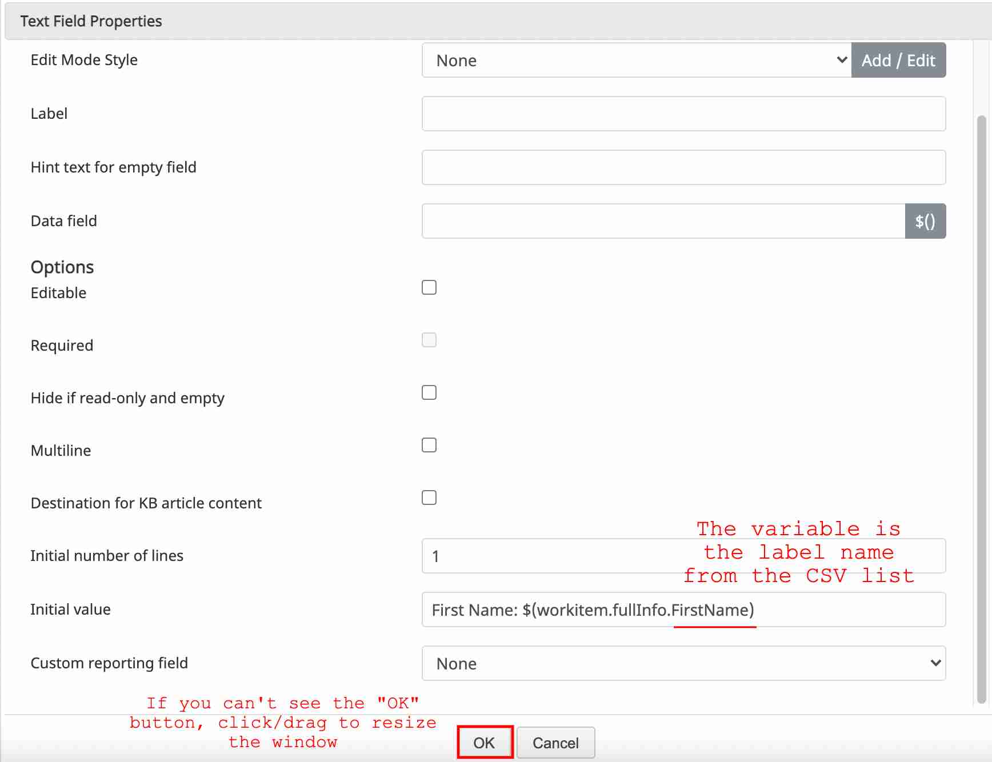Click the Data field text box
Viewport: 992px width, 762px height.
coord(663,221)
